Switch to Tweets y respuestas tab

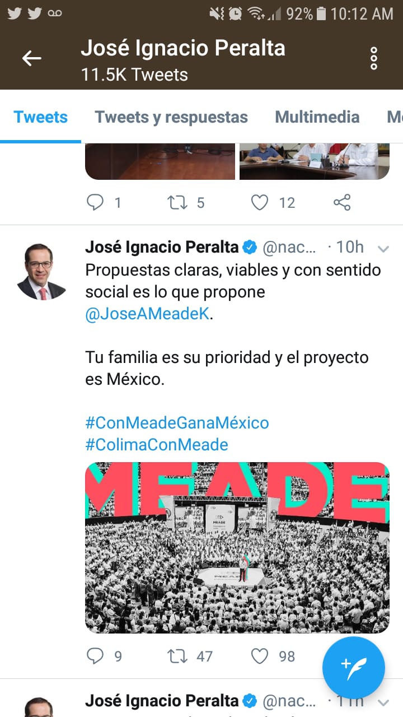[x=171, y=117]
